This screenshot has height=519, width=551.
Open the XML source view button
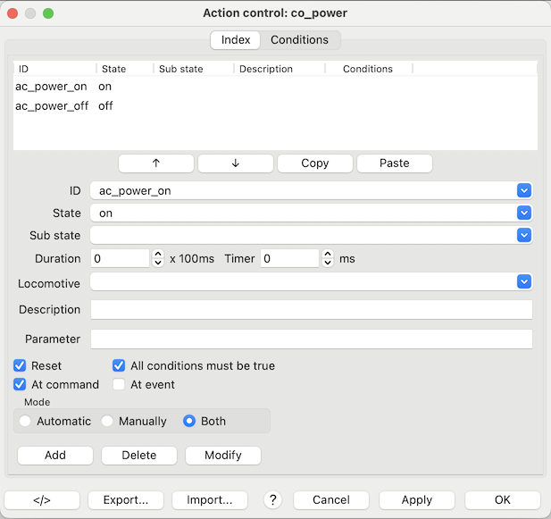tap(42, 500)
